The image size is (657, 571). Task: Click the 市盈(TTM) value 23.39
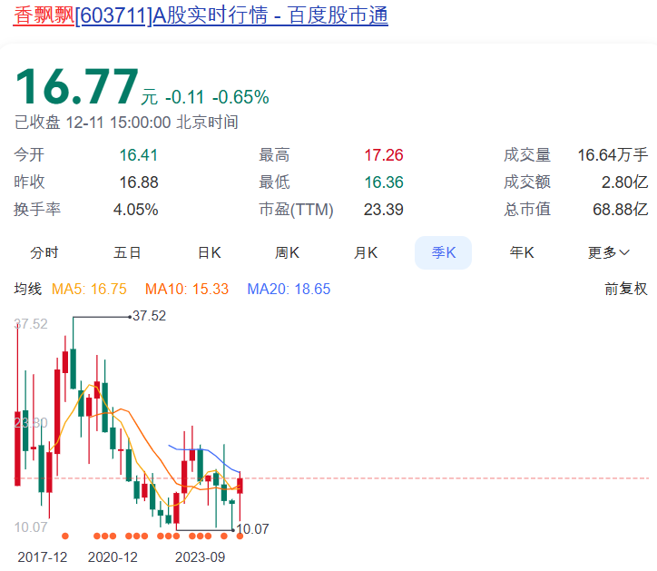pos(383,210)
